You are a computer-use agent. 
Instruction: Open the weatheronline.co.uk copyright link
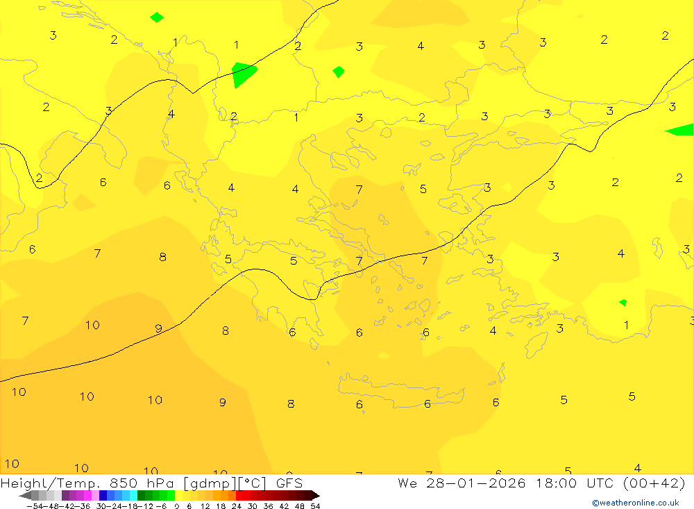635,503
